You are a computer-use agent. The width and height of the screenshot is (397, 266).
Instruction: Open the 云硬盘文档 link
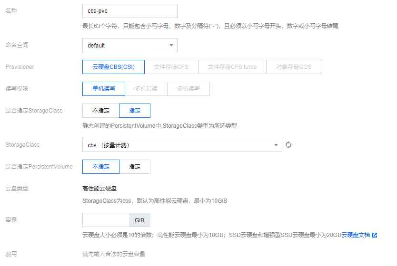pyautogui.click(x=356, y=235)
